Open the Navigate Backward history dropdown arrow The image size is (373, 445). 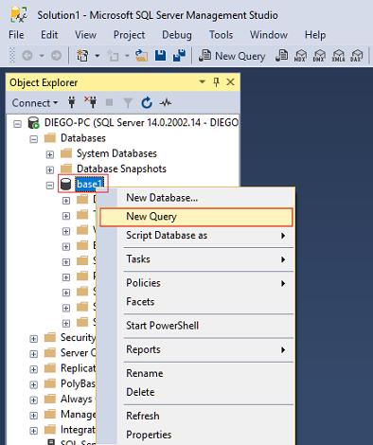coord(42,56)
